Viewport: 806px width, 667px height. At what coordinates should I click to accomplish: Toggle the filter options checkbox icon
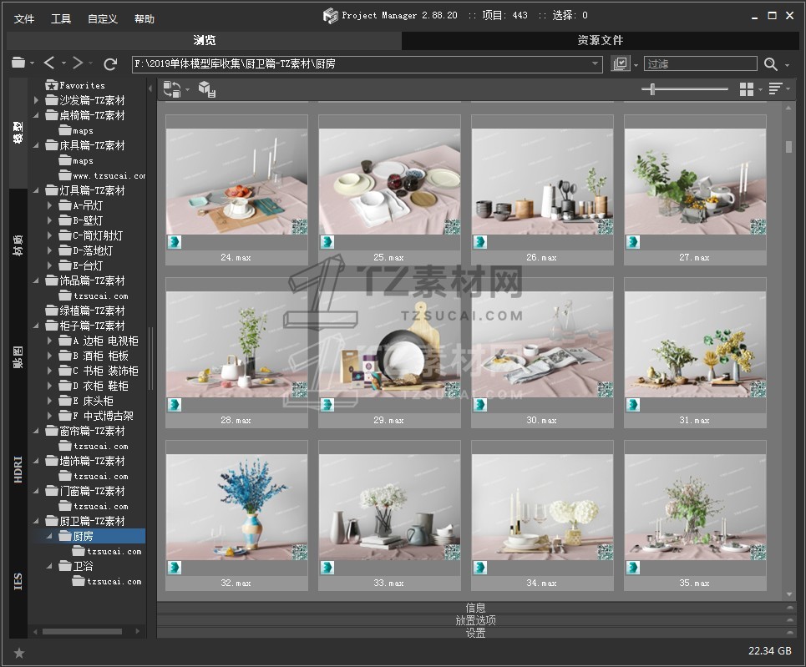coord(620,63)
